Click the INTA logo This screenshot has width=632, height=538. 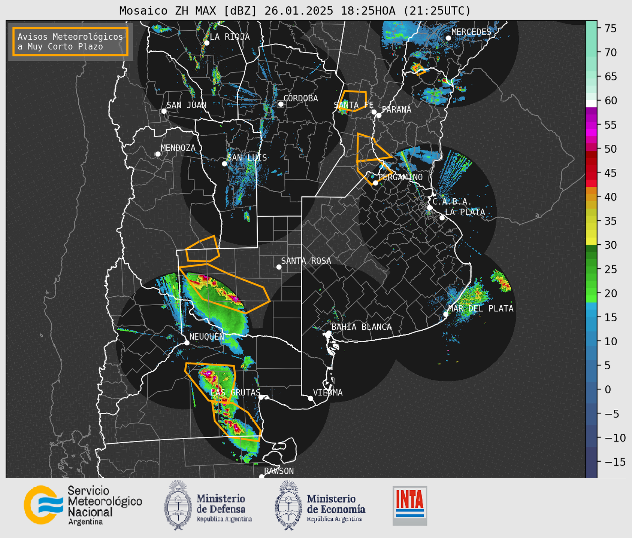coord(410,505)
